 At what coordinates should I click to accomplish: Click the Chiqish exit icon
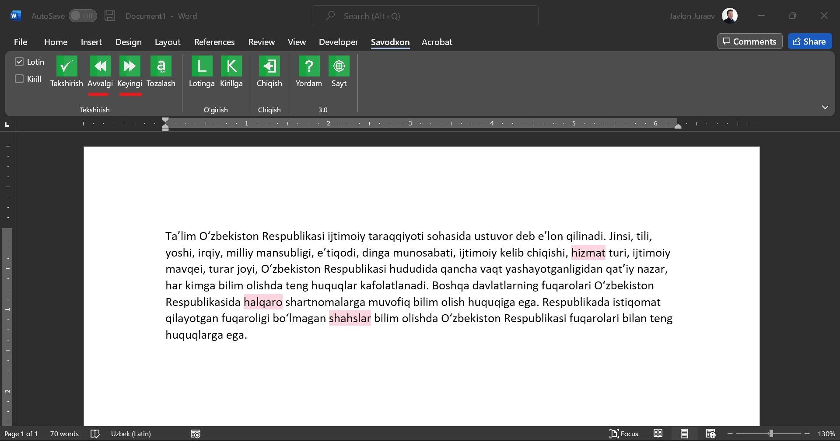269,66
